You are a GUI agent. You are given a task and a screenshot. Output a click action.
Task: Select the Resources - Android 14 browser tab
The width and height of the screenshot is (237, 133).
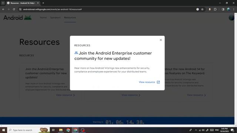(x=23, y=3)
